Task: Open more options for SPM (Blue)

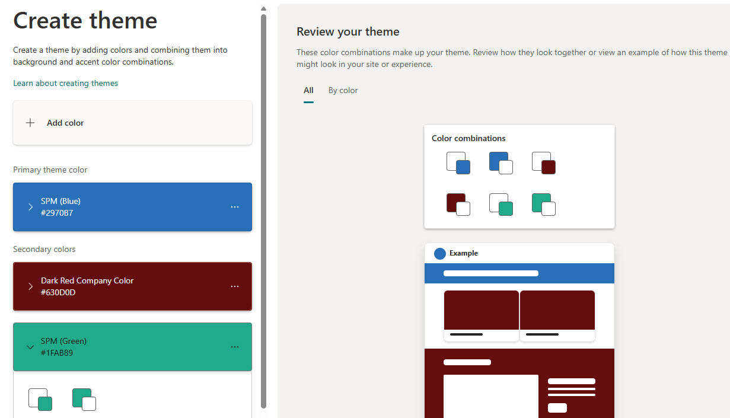Action: (x=235, y=207)
